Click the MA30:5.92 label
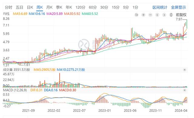 click(72, 14)
